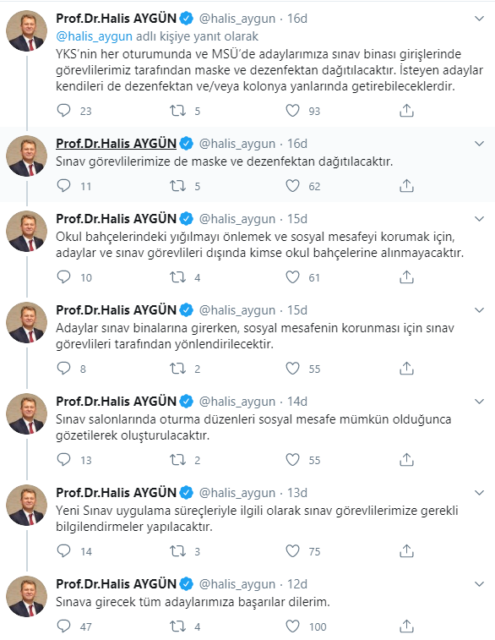Image resolution: width=495 pixels, height=640 pixels.
Task: Like the first tweet with 93 likes
Action: click(x=292, y=111)
